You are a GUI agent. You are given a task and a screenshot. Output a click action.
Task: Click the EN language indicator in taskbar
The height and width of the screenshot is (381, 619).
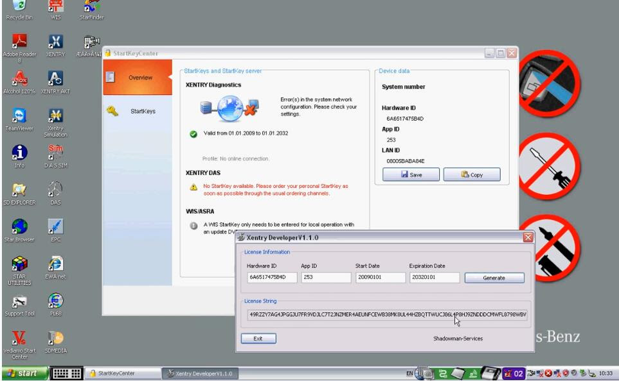tap(409, 373)
